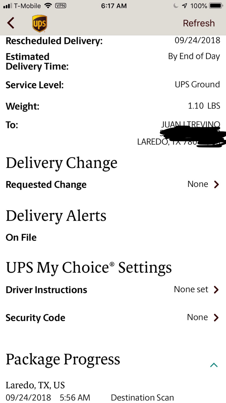Tap the VPN indicator badge
The width and height of the screenshot is (226, 403).
click(x=61, y=6)
